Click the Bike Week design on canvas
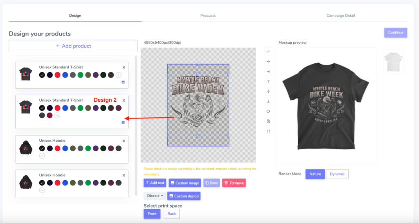 tap(198, 105)
